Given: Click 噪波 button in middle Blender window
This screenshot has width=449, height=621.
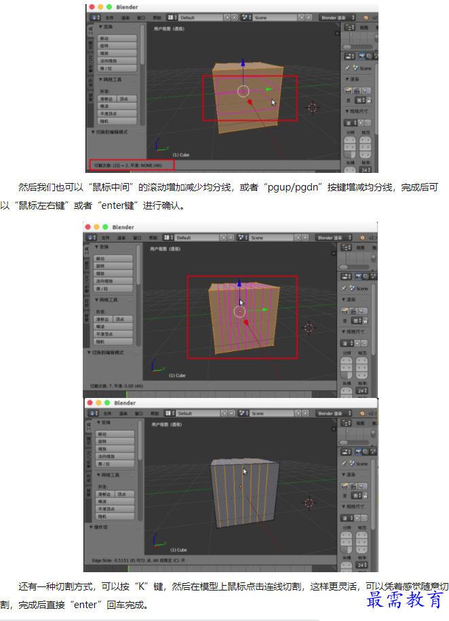Looking at the screenshot, I should click(113, 327).
